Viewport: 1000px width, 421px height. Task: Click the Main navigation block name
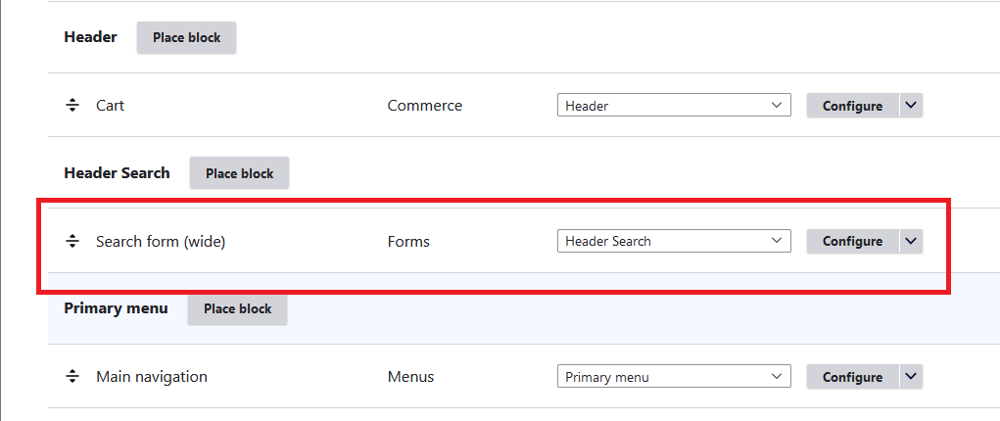152,376
